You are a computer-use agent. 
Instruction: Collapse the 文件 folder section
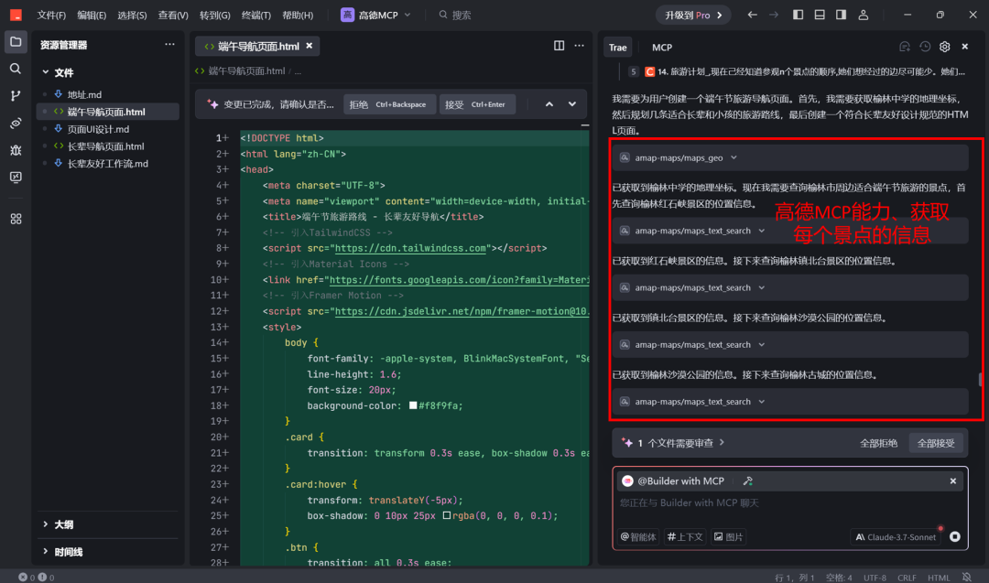point(57,72)
